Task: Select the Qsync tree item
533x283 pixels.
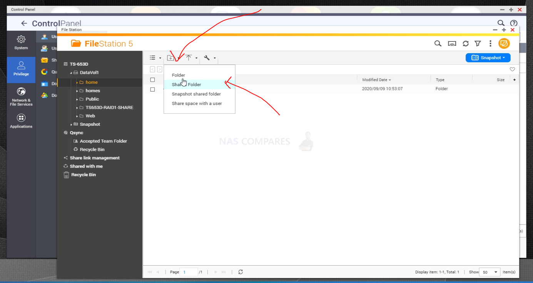Action: point(77,133)
